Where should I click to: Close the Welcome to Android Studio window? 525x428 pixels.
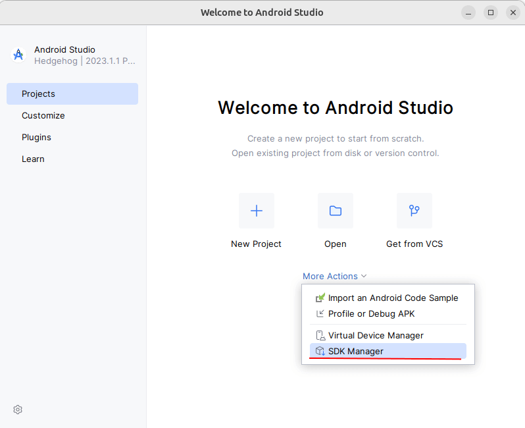pyautogui.click(x=513, y=13)
